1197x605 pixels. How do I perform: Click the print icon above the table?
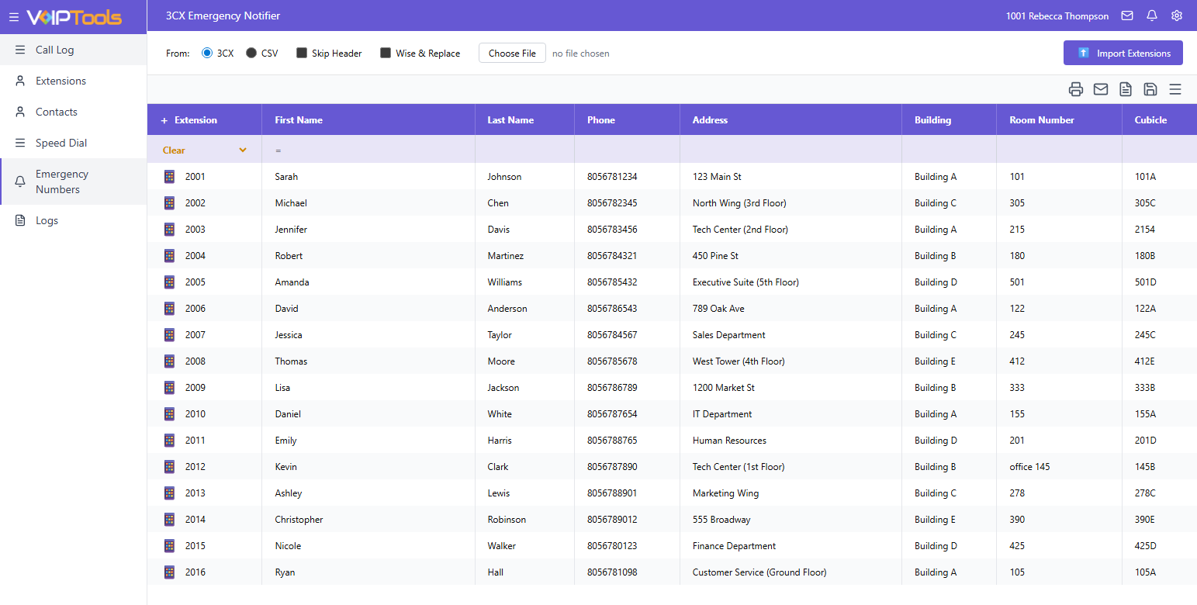(1075, 89)
